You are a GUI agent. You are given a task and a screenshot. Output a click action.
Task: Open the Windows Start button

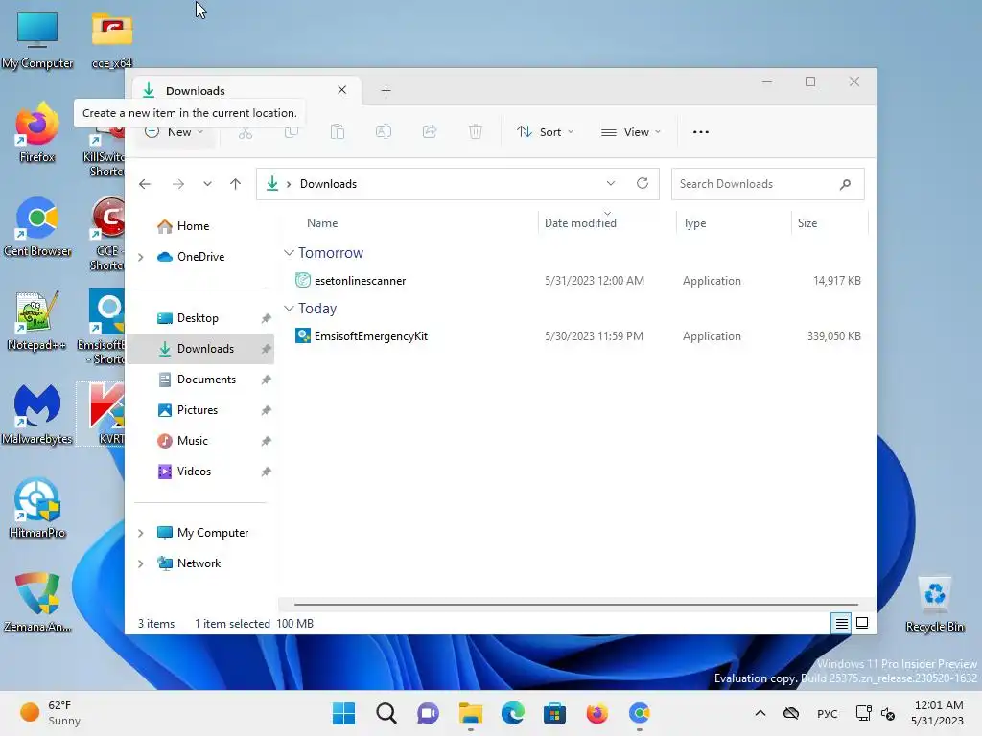pos(344,713)
